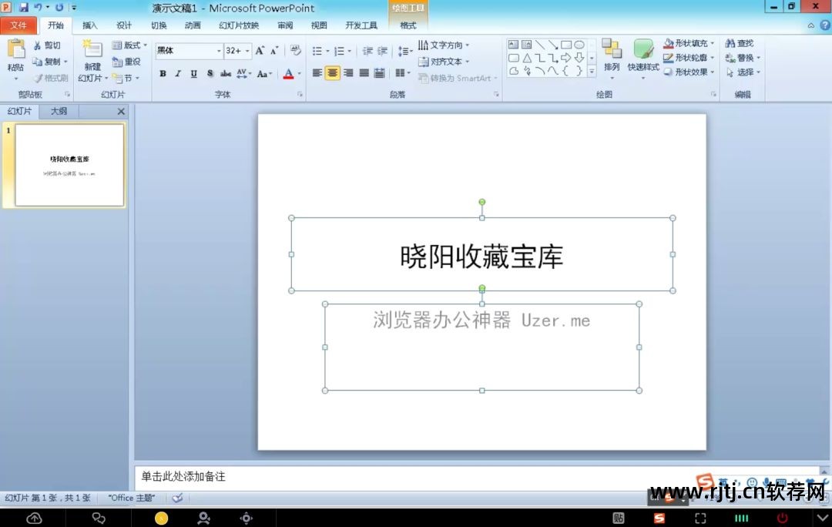Open the font name dropdown showing 黑体
Image resolution: width=832 pixels, height=527 pixels.
coord(219,51)
